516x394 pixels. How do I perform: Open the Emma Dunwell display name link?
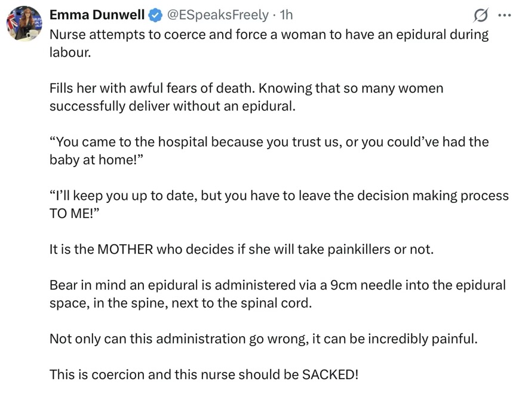pyautogui.click(x=97, y=14)
